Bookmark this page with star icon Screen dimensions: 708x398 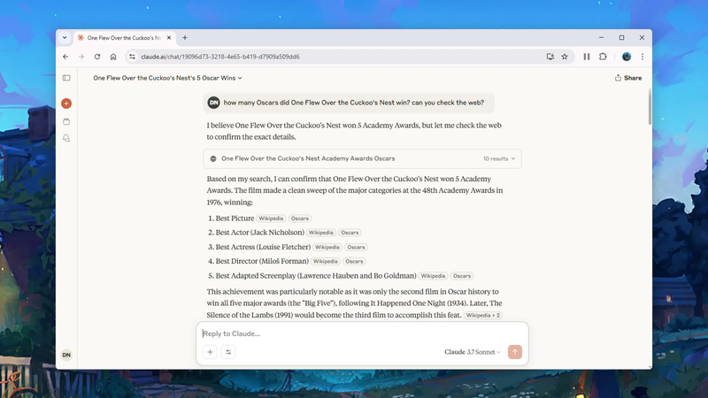pos(565,57)
